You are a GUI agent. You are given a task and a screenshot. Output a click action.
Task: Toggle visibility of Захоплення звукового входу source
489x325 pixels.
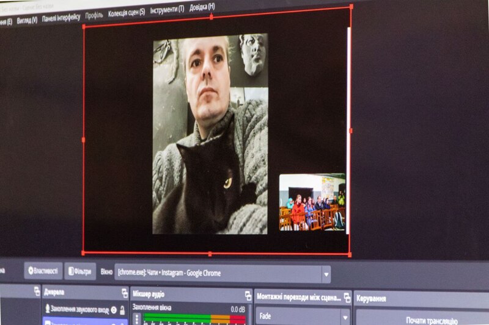point(114,310)
